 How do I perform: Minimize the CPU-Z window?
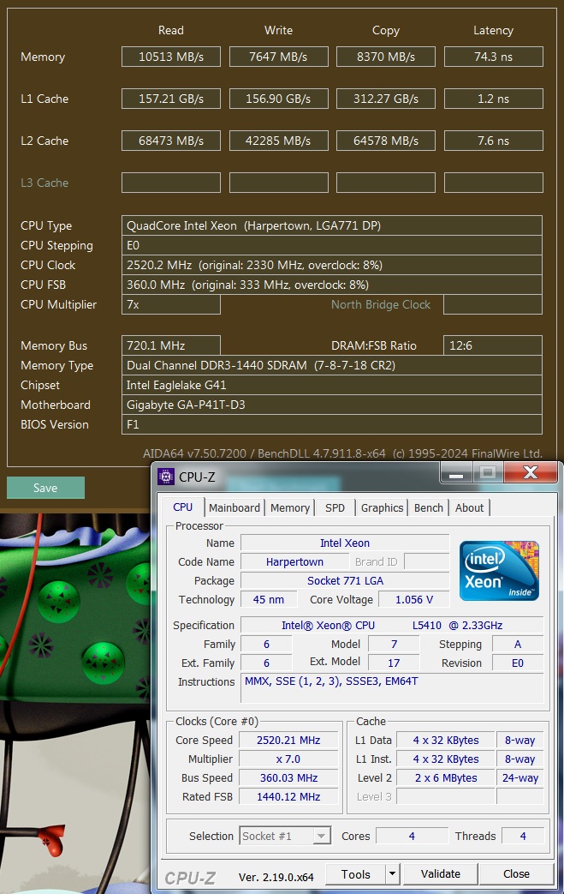pyautogui.click(x=456, y=472)
